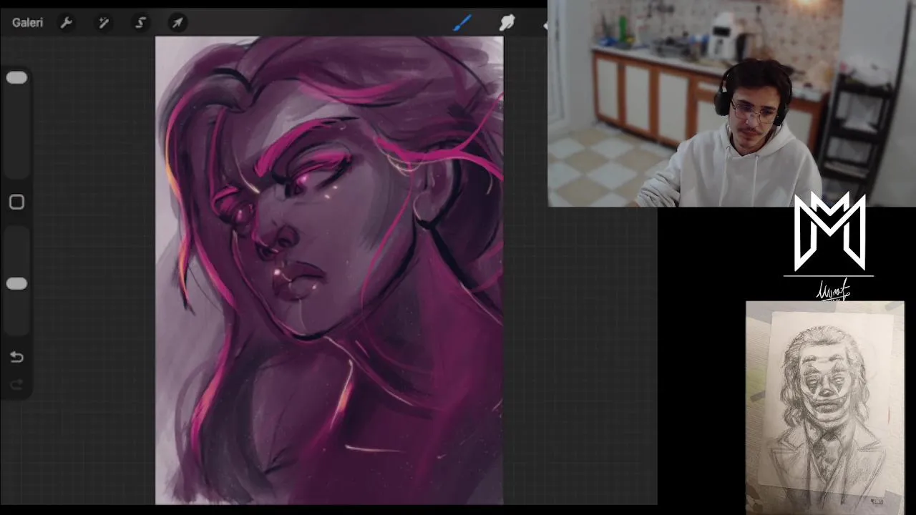916x515 pixels.
Task: Adjust the brush opacity slider handle
Action: pos(16,284)
